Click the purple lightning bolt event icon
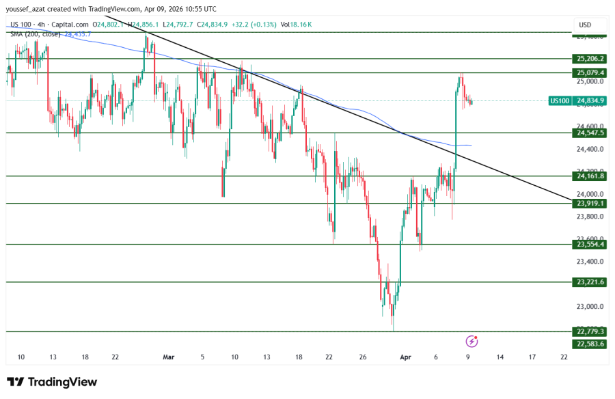 (x=471, y=340)
